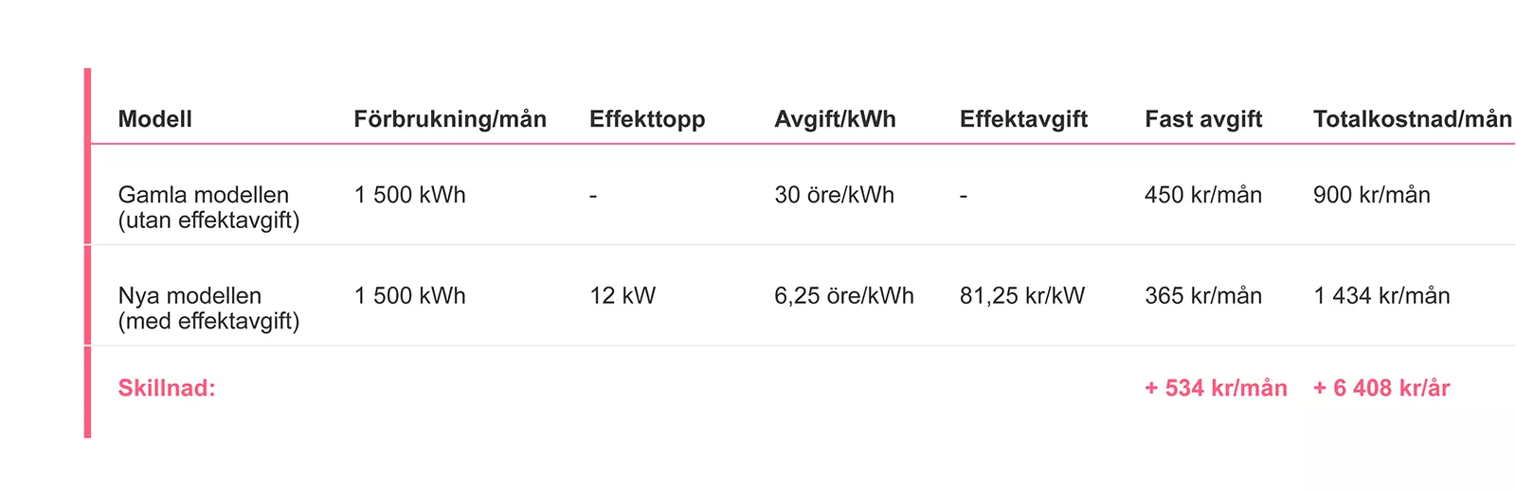
Task: Click the Förbrukning/mån column header
Action: click(450, 119)
